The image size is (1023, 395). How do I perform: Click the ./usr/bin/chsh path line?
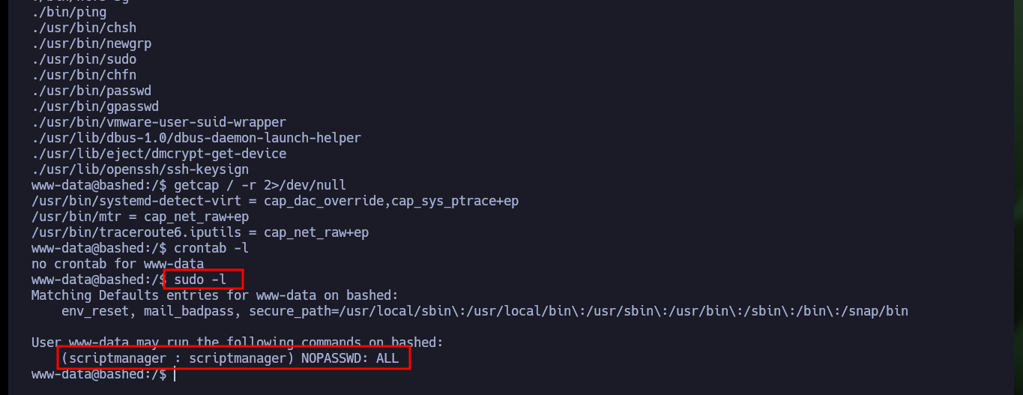(84, 28)
